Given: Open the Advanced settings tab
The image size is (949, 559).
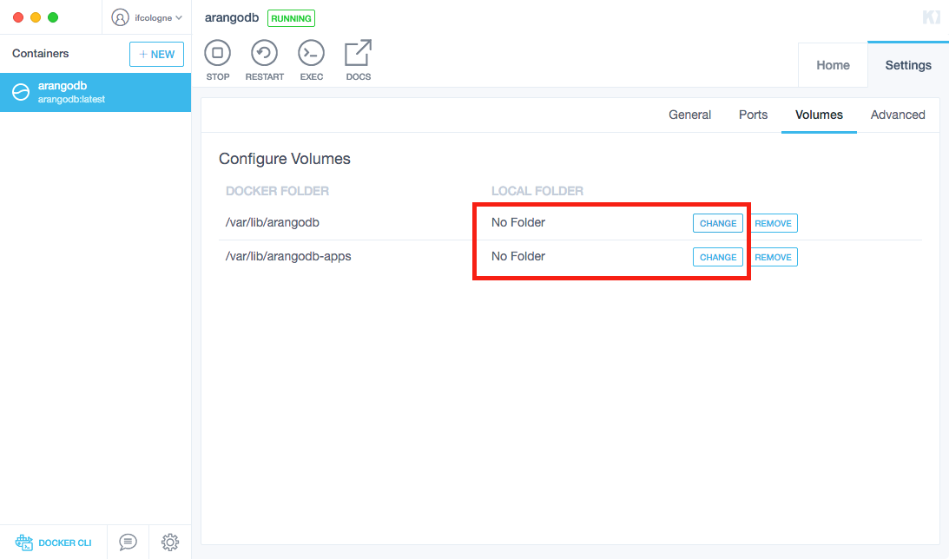Looking at the screenshot, I should (x=897, y=115).
